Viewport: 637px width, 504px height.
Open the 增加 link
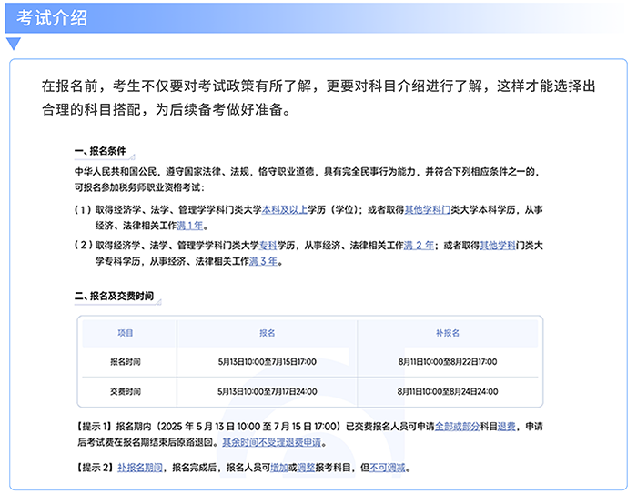[279, 468]
